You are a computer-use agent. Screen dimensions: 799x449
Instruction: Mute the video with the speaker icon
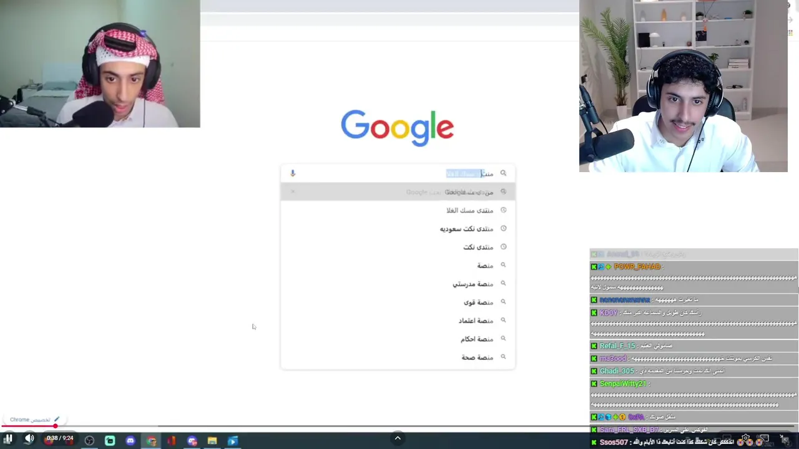(29, 439)
